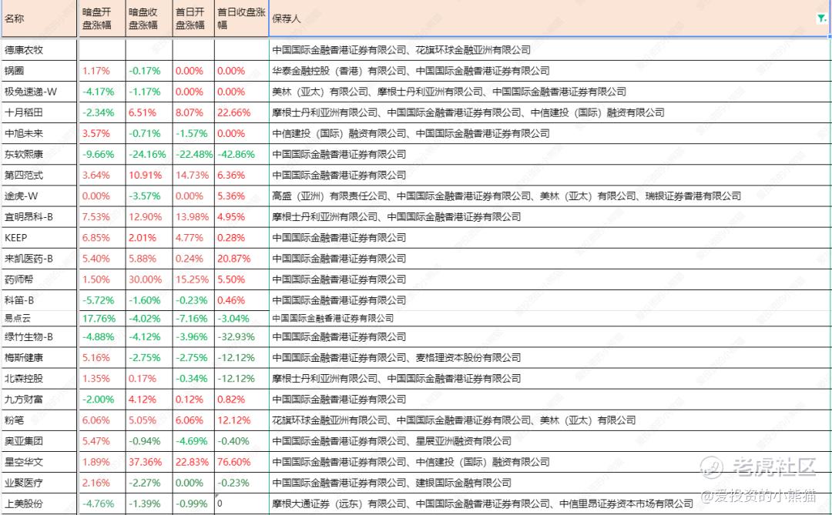Select the 德康农牧 sponsor cell
The height and width of the screenshot is (515, 832).
click(x=550, y=50)
